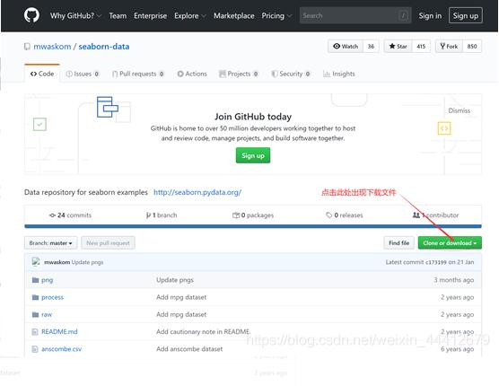The width and height of the screenshot is (499, 386).
Task: Click the New pull request button
Action: pos(108,243)
